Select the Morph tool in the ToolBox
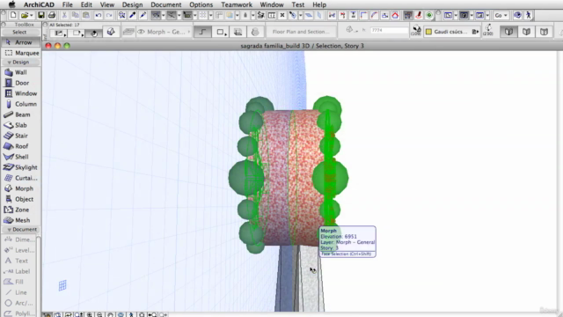The width and height of the screenshot is (563, 317). pyautogui.click(x=21, y=188)
